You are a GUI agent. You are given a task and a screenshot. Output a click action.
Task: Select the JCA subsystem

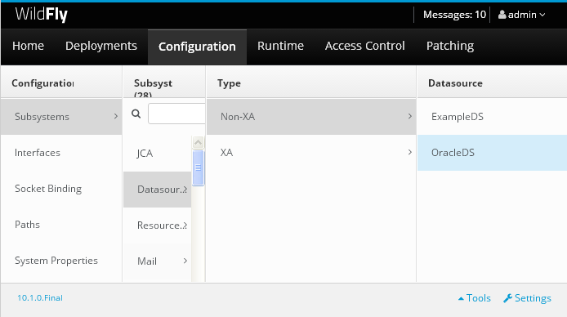pyautogui.click(x=158, y=154)
